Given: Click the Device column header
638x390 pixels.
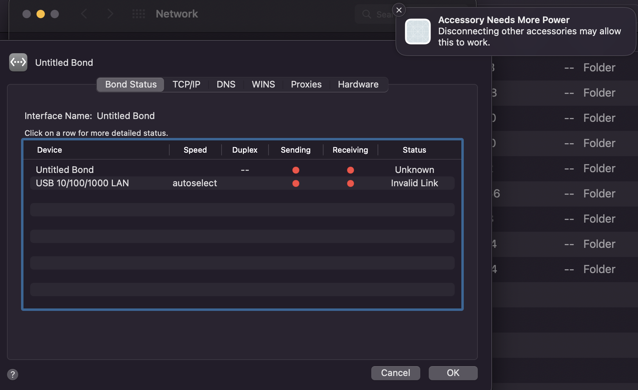Looking at the screenshot, I should pos(49,150).
